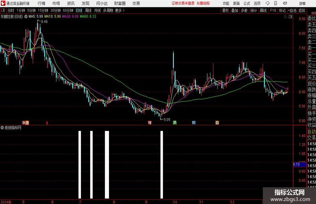Click the 2024年 date axis label

tap(6, 202)
